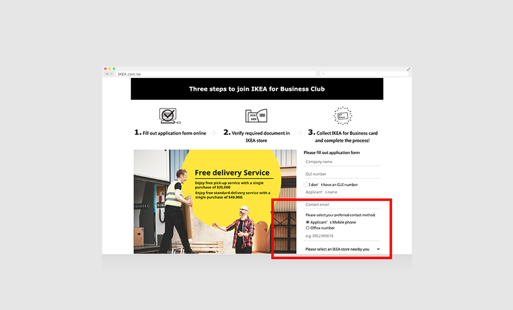Open the IKEA store nearby you dropdown
Viewport: 513px width, 310px height.
coord(342,249)
